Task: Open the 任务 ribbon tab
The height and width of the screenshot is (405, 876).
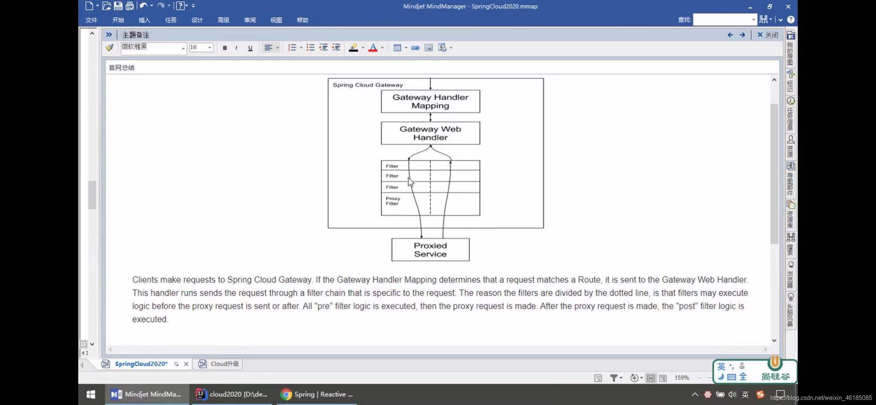Action: tap(171, 20)
